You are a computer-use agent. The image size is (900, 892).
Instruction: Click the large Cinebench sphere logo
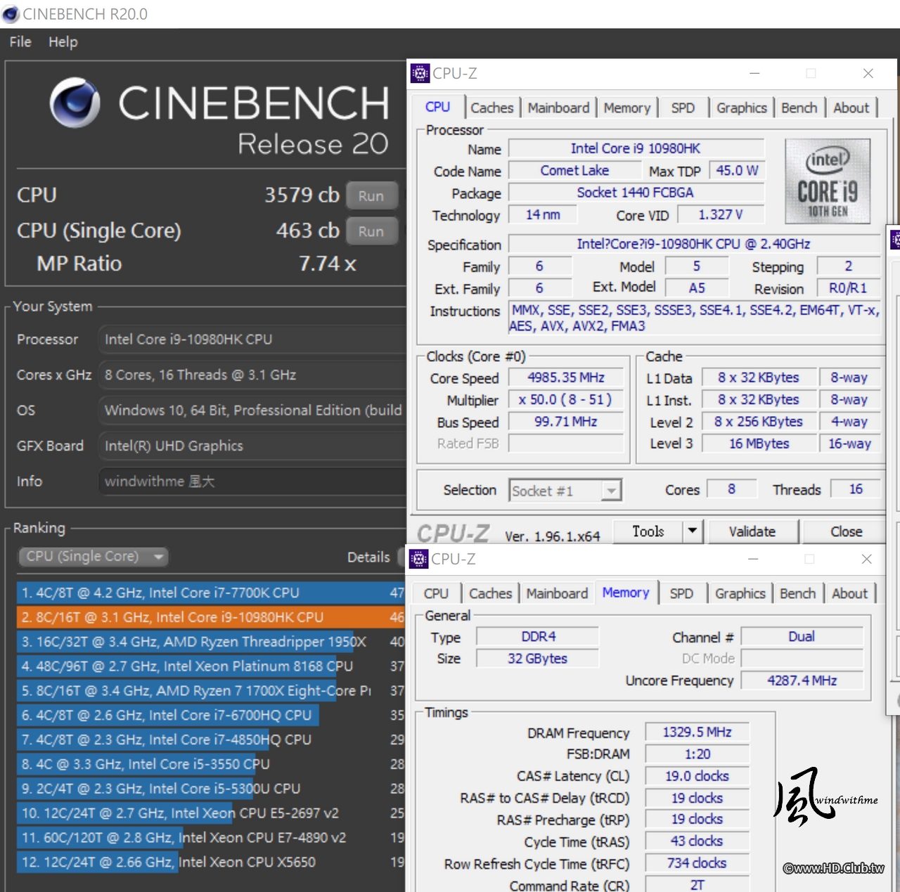pos(75,103)
